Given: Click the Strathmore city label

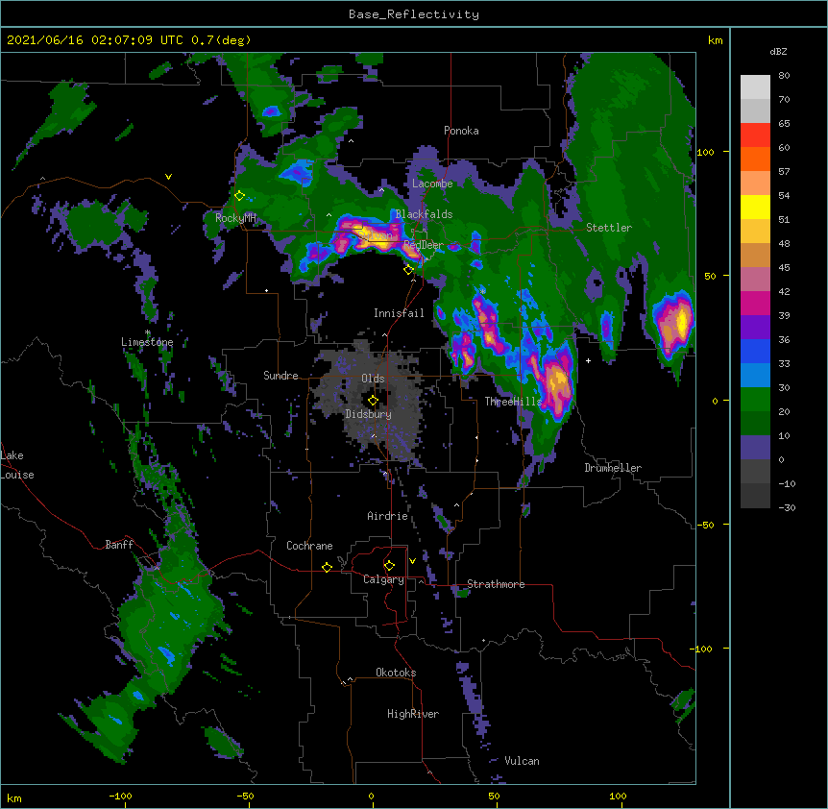Looking at the screenshot, I should [496, 584].
